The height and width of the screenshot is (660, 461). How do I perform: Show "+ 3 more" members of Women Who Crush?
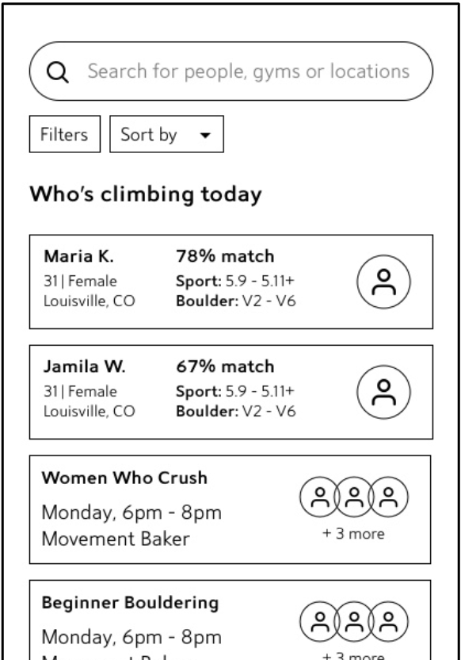pos(353,534)
